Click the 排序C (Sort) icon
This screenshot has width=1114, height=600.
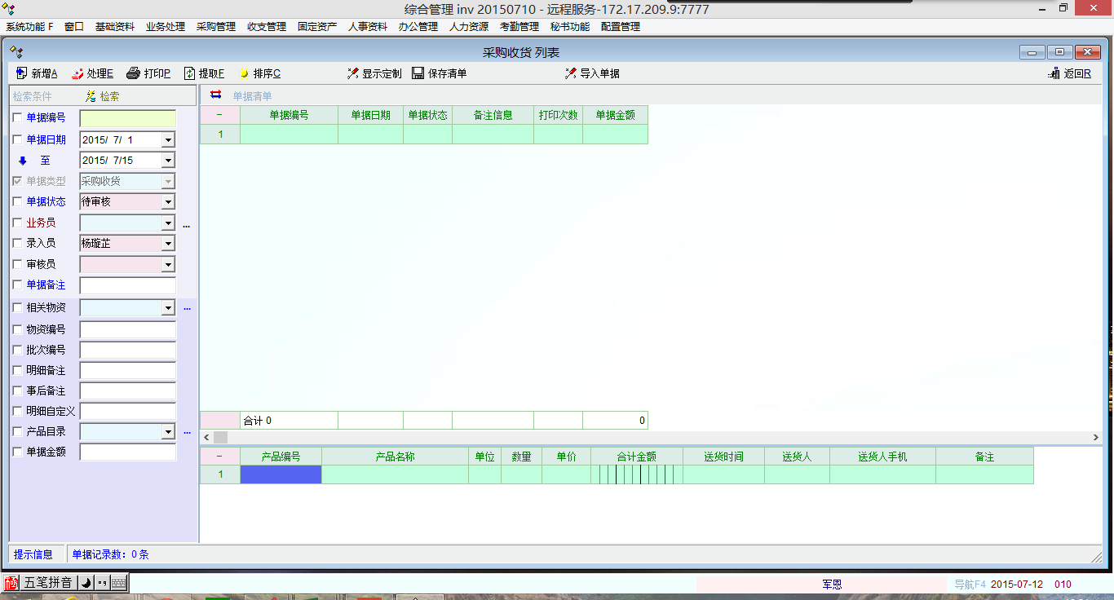click(x=244, y=73)
